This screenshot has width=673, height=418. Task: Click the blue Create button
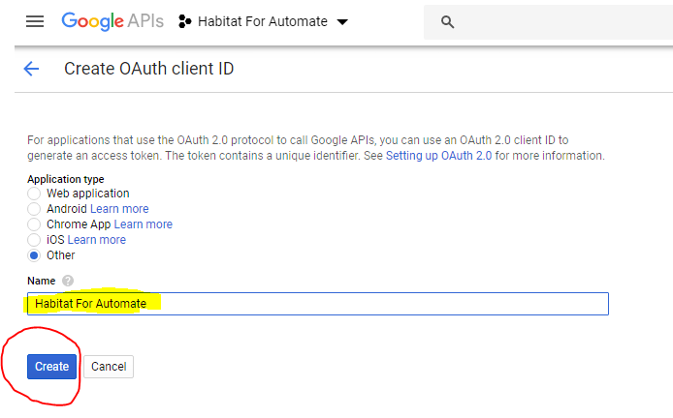[52, 367]
